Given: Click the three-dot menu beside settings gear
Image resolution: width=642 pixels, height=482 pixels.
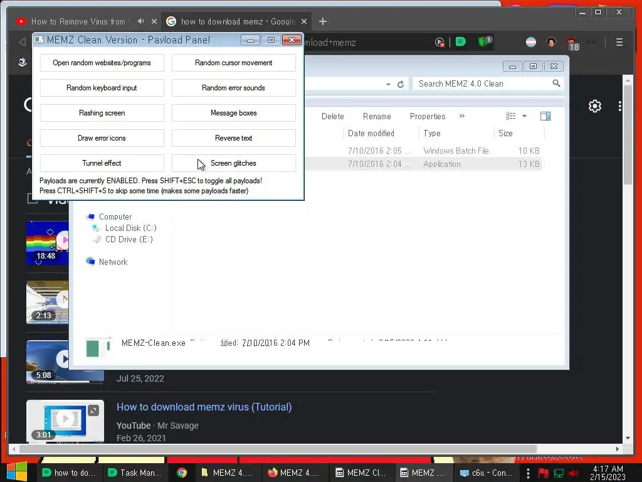Looking at the screenshot, I should click(620, 106).
